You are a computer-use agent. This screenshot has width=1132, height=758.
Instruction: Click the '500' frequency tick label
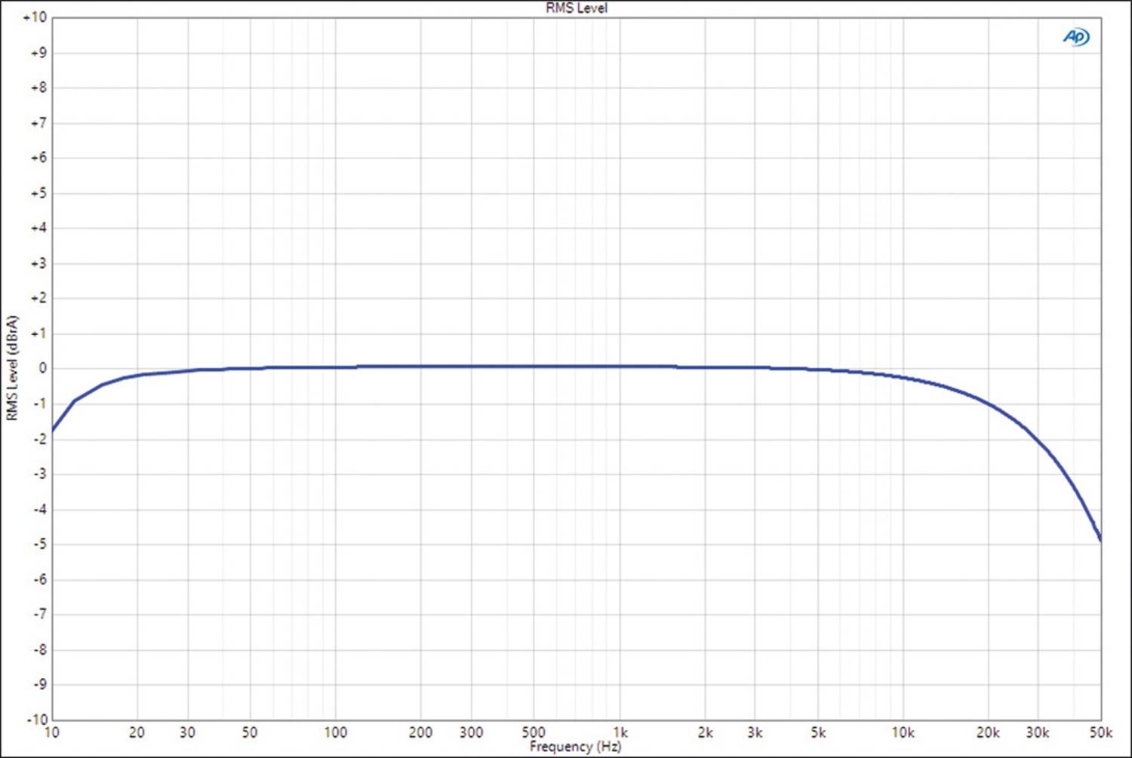tap(534, 732)
